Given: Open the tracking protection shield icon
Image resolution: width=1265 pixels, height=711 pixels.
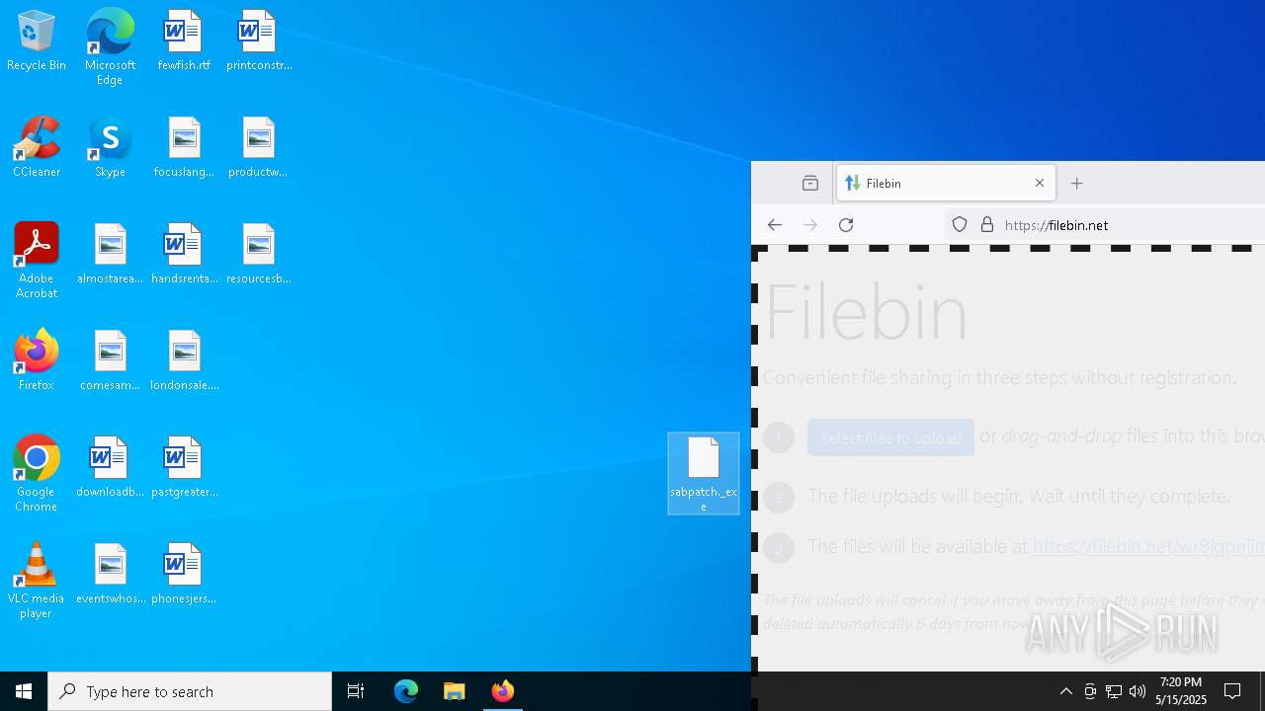Looking at the screenshot, I should coord(960,225).
